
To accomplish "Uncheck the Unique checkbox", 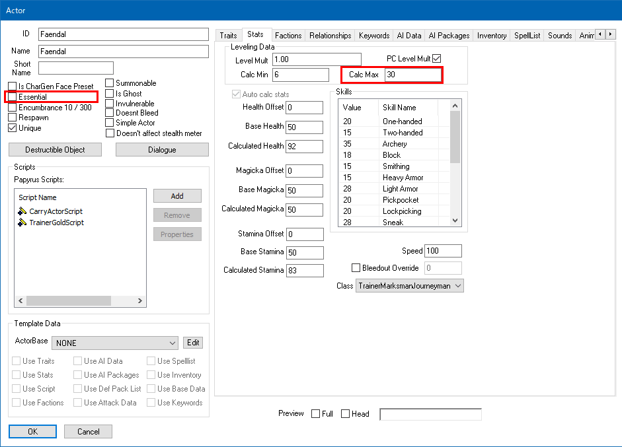I will click(13, 128).
